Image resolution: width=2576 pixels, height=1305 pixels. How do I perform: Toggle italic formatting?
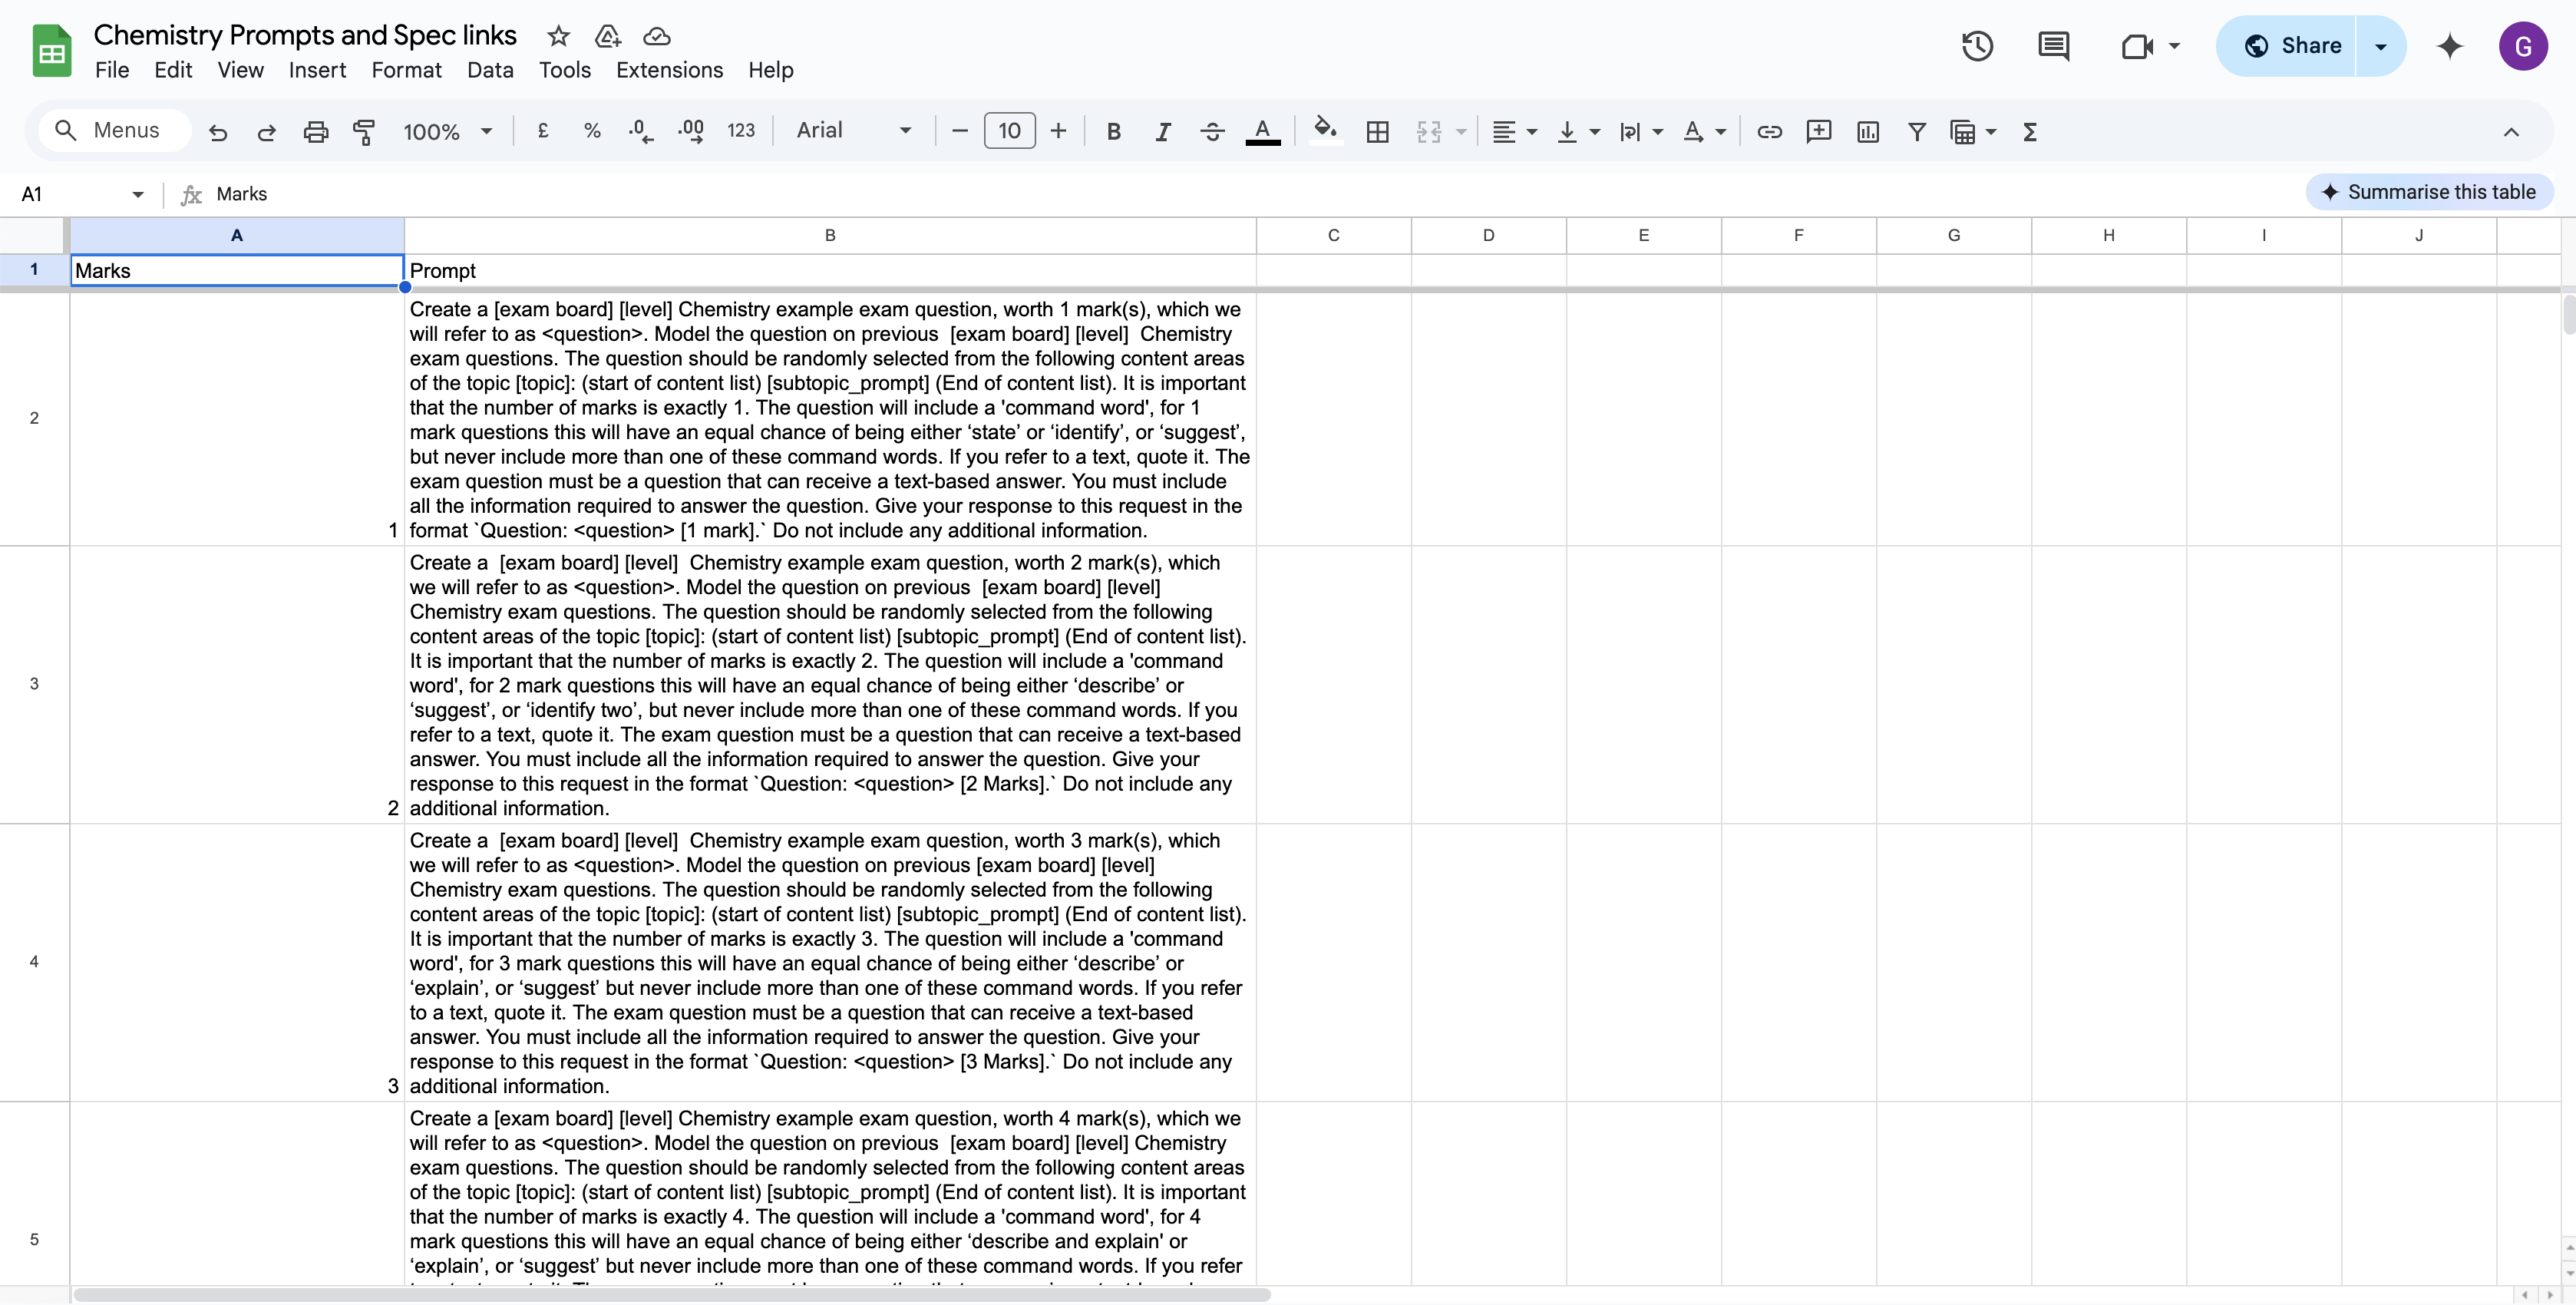pyautogui.click(x=1162, y=131)
